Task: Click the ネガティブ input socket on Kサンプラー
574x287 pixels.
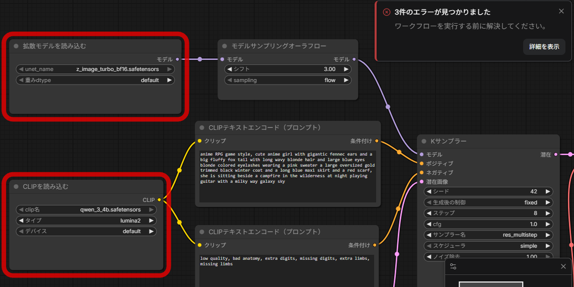Action: [x=422, y=173]
